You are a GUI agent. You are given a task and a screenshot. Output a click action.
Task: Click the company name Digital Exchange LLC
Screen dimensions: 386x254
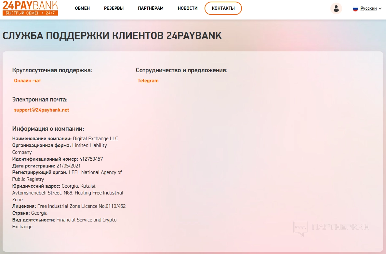pyautogui.click(x=96, y=139)
